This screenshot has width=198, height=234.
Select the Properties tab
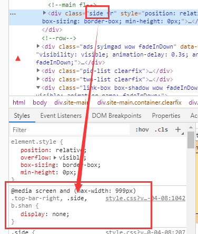[x=166, y=116]
